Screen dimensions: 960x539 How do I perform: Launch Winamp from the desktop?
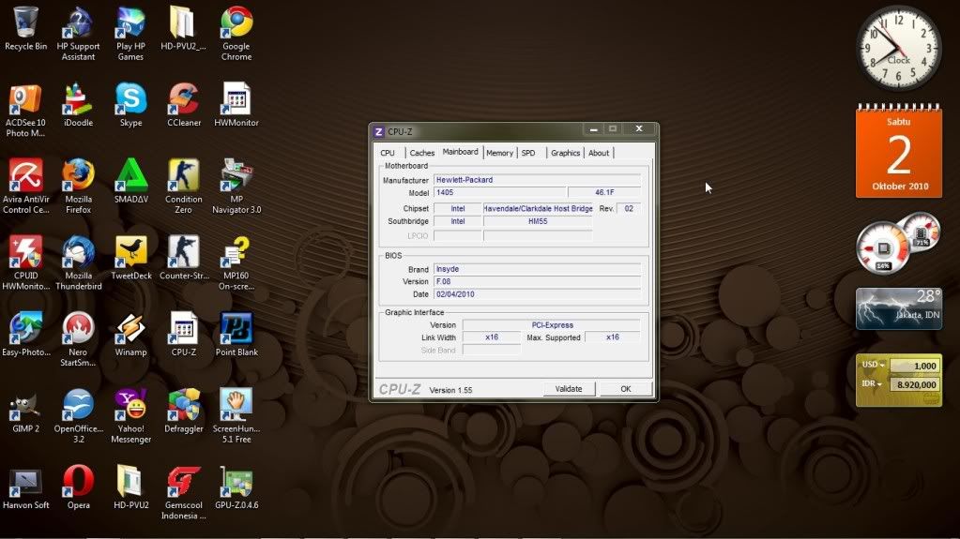coord(131,334)
